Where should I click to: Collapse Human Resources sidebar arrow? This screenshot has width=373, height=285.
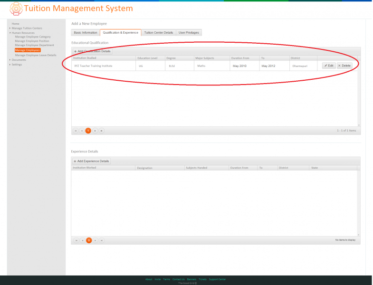point(10,33)
